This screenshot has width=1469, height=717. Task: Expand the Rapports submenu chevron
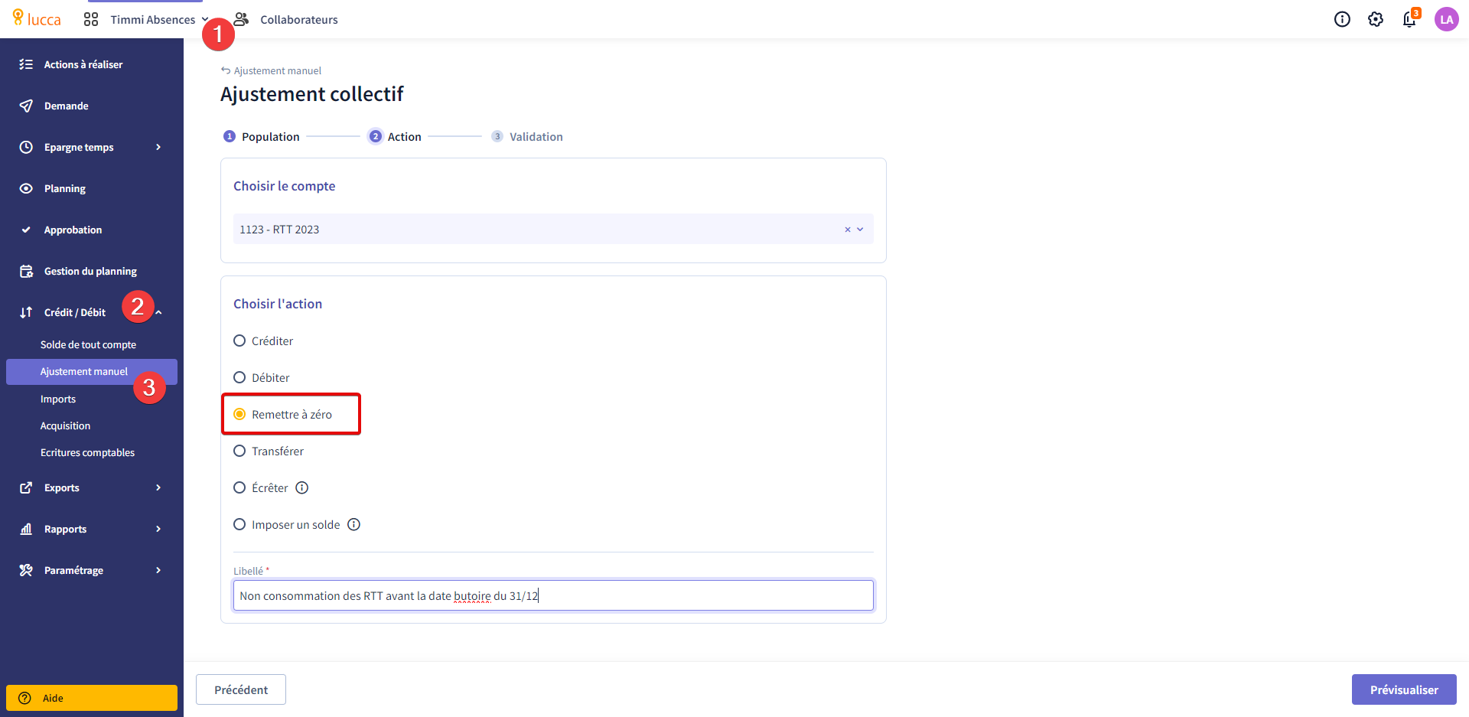[158, 529]
